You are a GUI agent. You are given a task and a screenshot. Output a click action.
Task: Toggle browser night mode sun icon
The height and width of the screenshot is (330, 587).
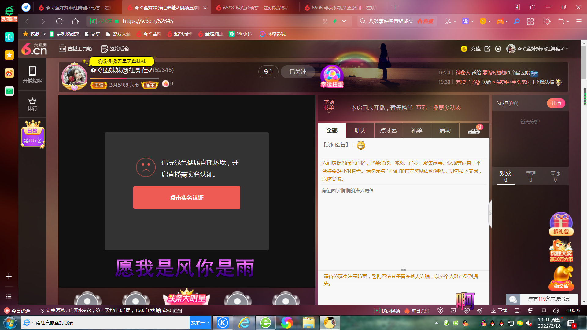tap(547, 21)
